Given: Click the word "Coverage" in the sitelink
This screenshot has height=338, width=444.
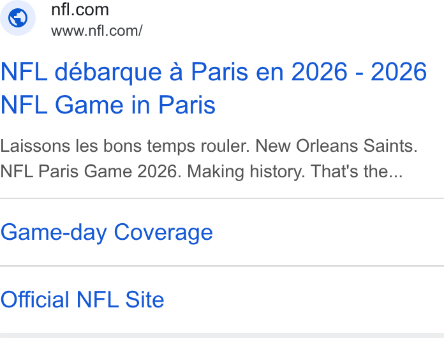Looking at the screenshot, I should point(163,233).
